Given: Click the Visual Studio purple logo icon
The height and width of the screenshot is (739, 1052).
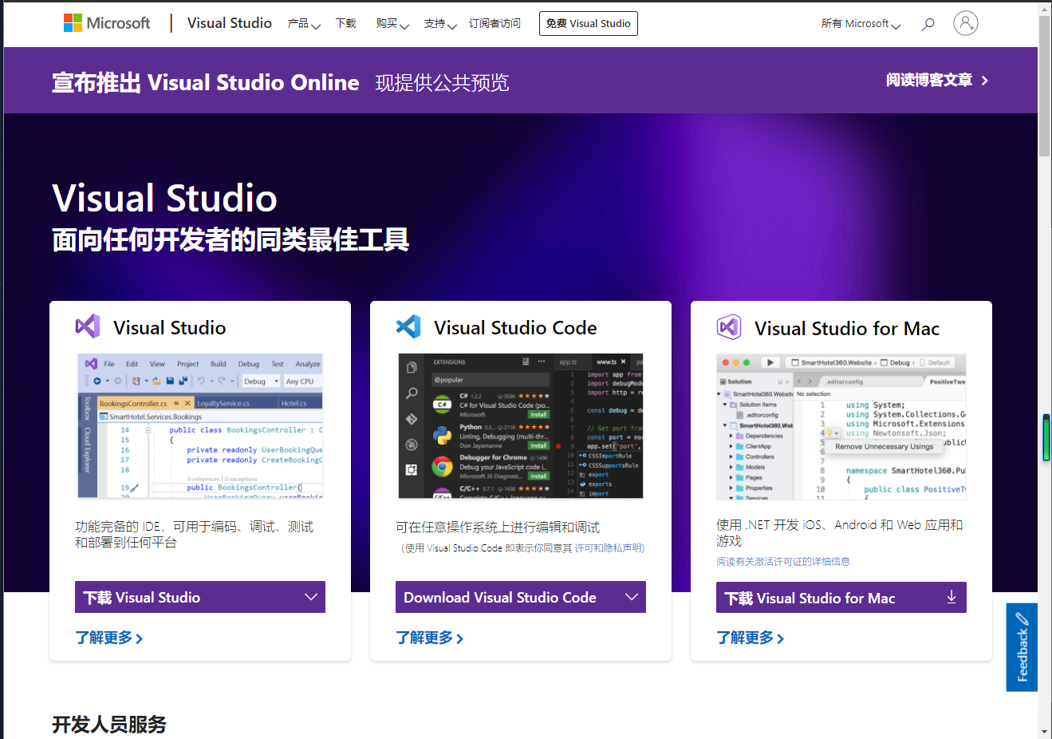Looking at the screenshot, I should coord(88,326).
